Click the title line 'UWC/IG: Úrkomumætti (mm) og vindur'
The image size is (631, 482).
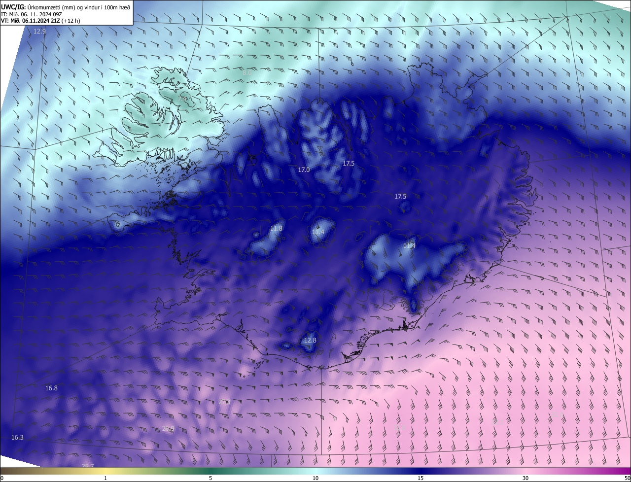point(66,7)
